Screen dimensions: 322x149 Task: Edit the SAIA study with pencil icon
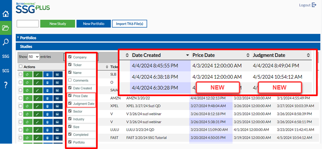(x=38, y=90)
